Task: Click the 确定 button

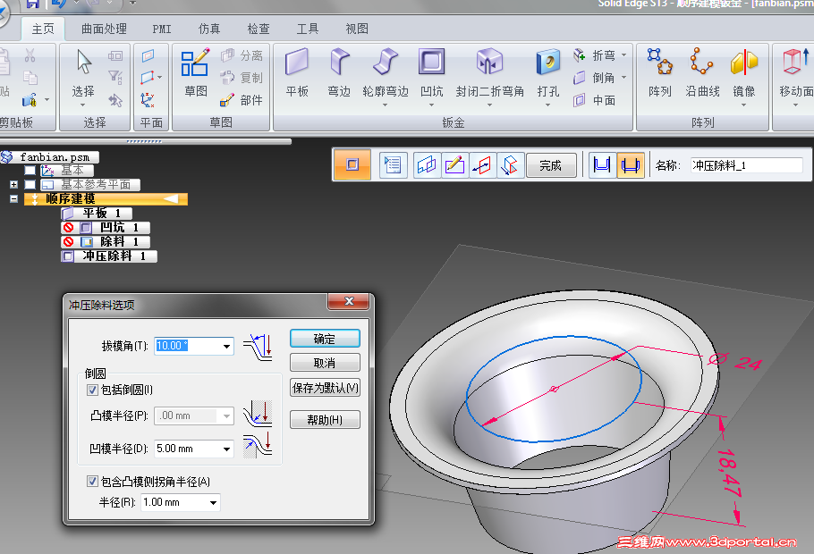Action: (325, 339)
